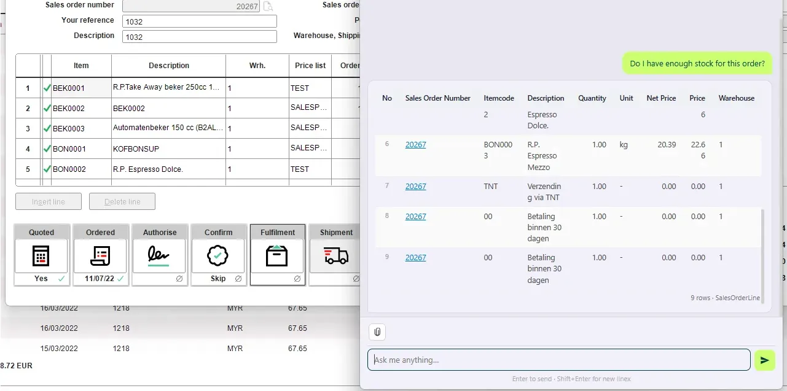Select the Confirm badge icon
787x391 pixels.
tap(218, 256)
